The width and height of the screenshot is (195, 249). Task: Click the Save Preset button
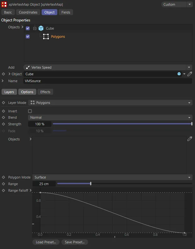pos(75,242)
